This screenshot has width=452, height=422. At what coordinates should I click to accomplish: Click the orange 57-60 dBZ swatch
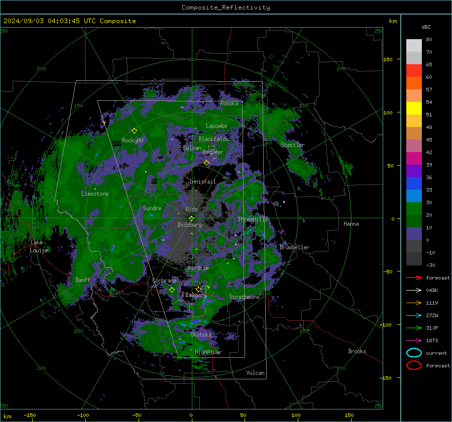tap(414, 83)
